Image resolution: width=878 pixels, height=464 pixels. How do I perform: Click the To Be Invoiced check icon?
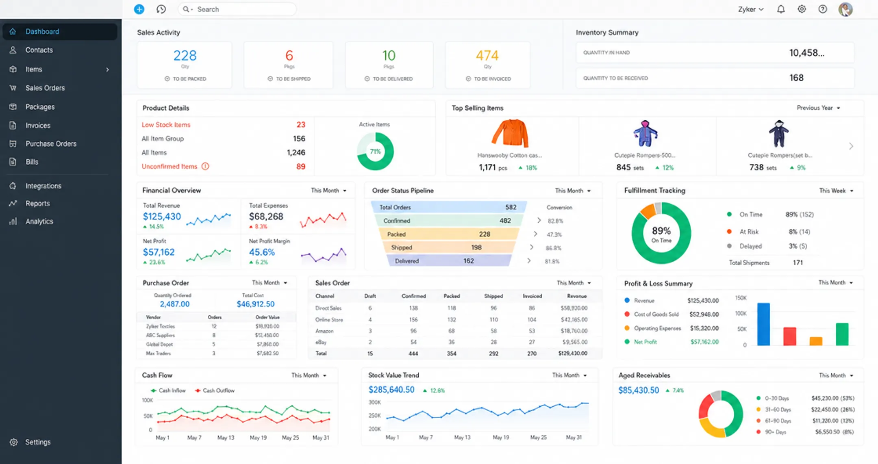[468, 79]
